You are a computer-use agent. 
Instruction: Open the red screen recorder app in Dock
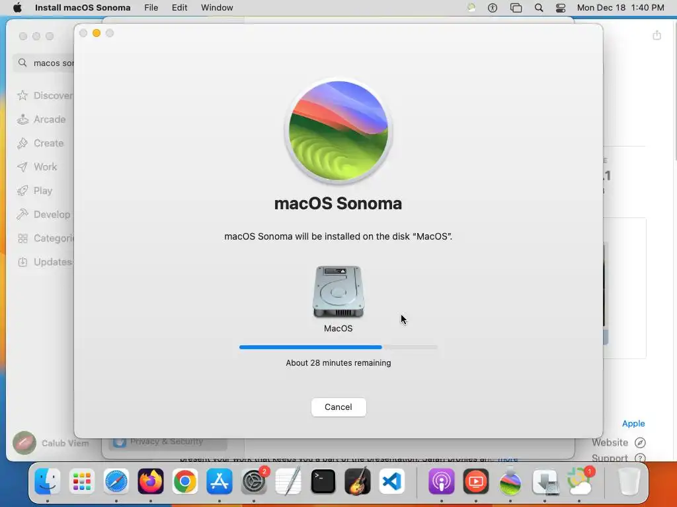(x=476, y=481)
